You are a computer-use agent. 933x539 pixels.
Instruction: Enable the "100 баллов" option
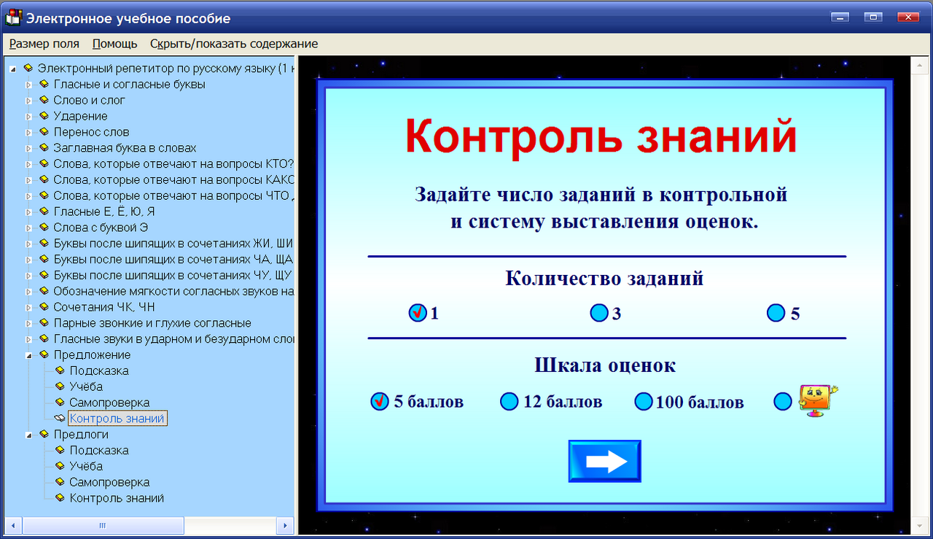644,401
